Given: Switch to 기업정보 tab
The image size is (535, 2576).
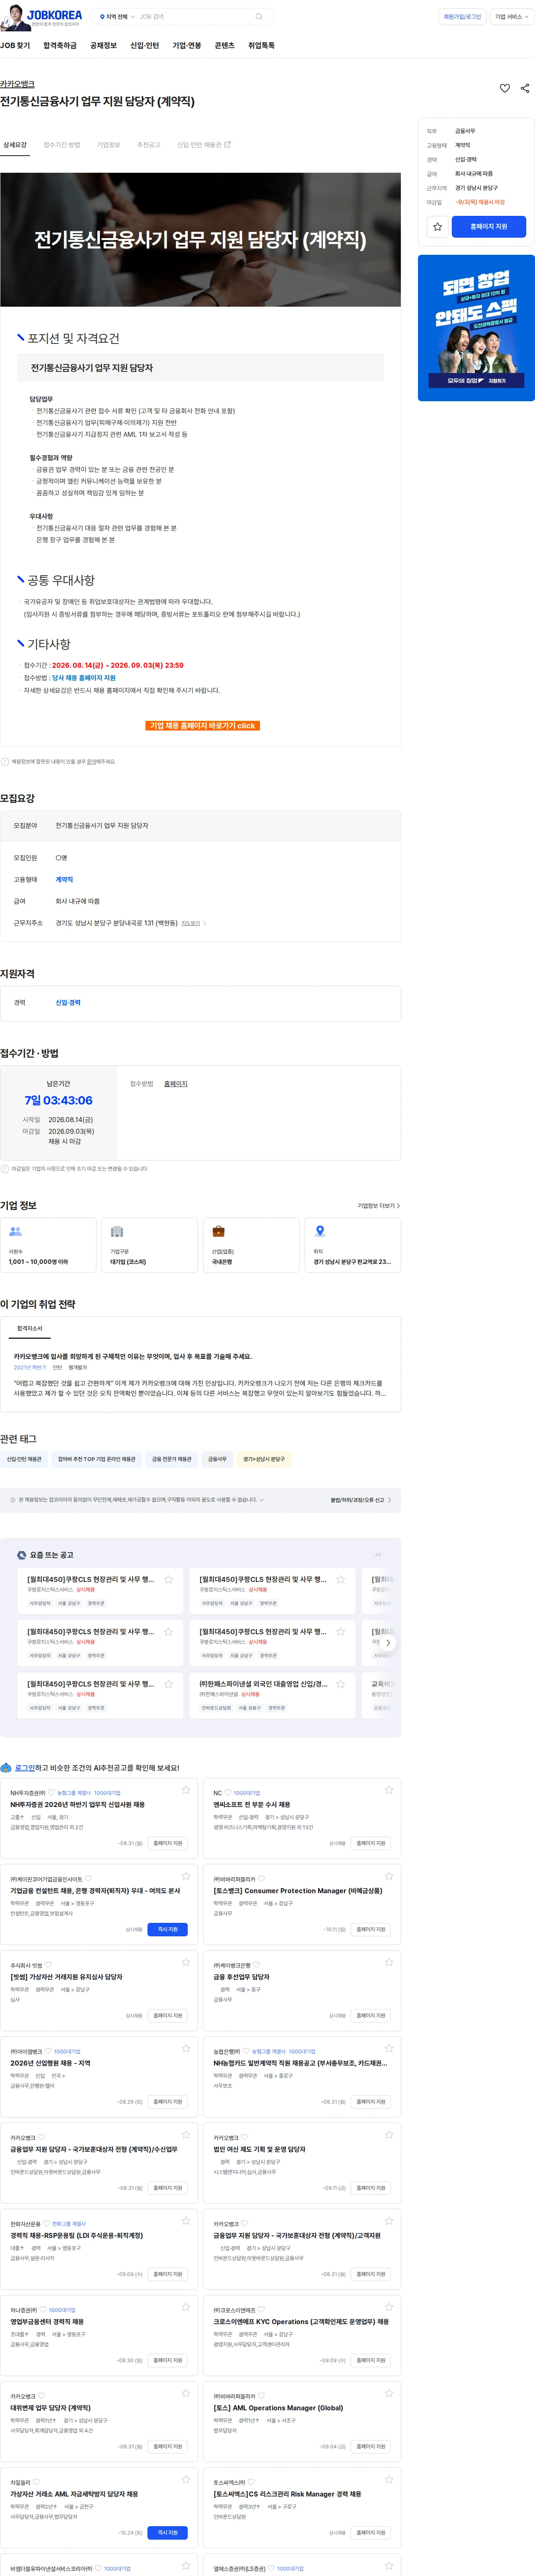Looking at the screenshot, I should [x=108, y=145].
